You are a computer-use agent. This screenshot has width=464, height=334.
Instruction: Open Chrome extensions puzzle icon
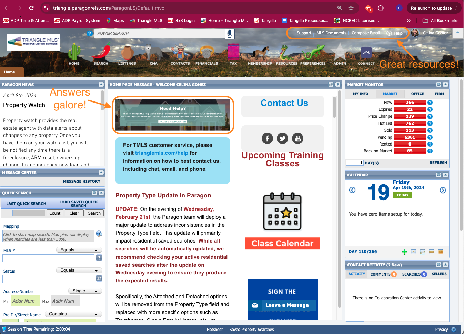[x=381, y=8]
